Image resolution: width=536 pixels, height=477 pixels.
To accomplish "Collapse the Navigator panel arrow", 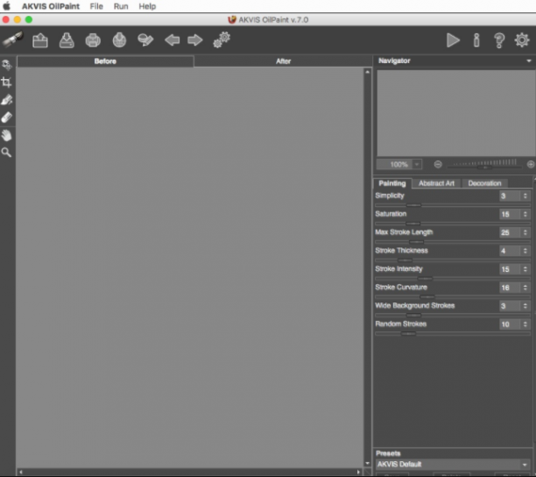I will (x=529, y=61).
